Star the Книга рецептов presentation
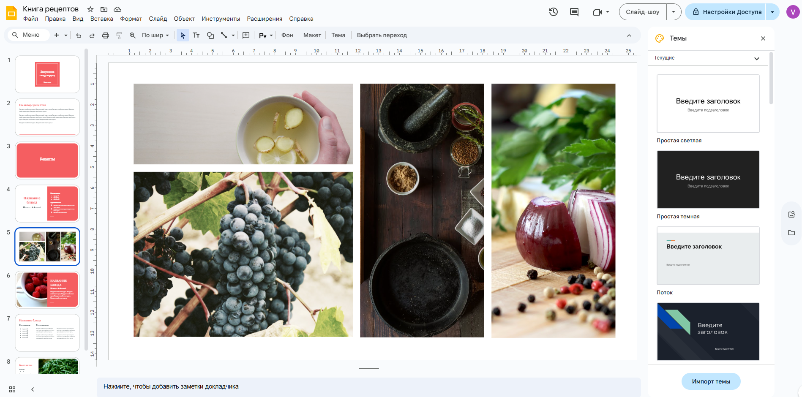 [x=90, y=9]
